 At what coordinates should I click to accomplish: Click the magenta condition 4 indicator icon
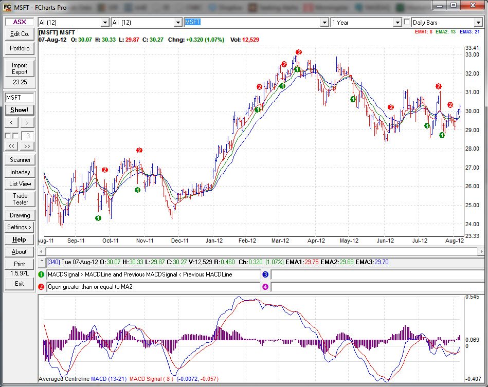[x=265, y=287]
